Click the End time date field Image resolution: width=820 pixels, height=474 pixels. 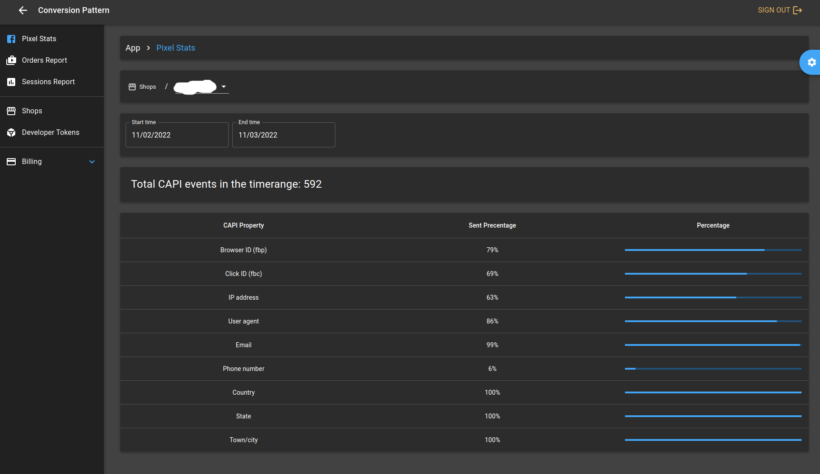[x=284, y=135]
